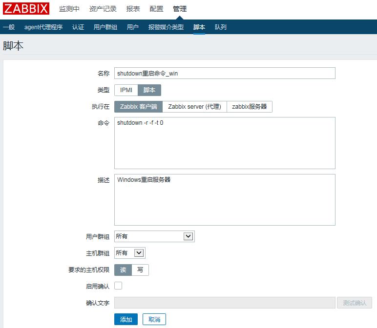The height and width of the screenshot is (328, 377).
Task: Go to the 用户 submenu tab
Action: (x=133, y=27)
